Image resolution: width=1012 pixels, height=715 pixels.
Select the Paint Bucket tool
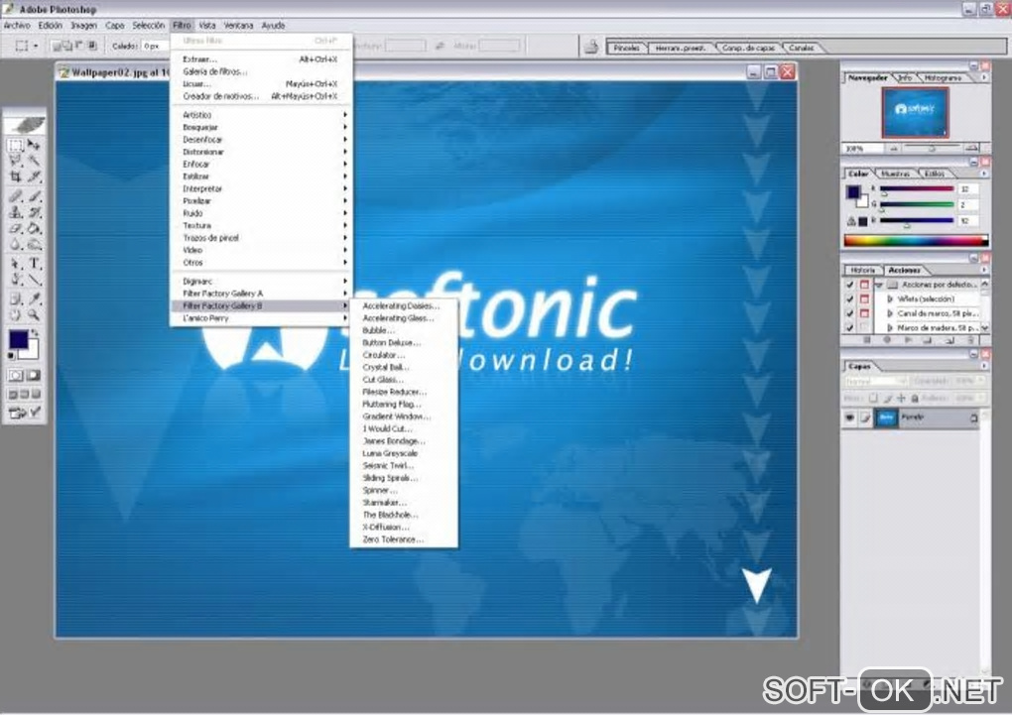pyautogui.click(x=34, y=228)
